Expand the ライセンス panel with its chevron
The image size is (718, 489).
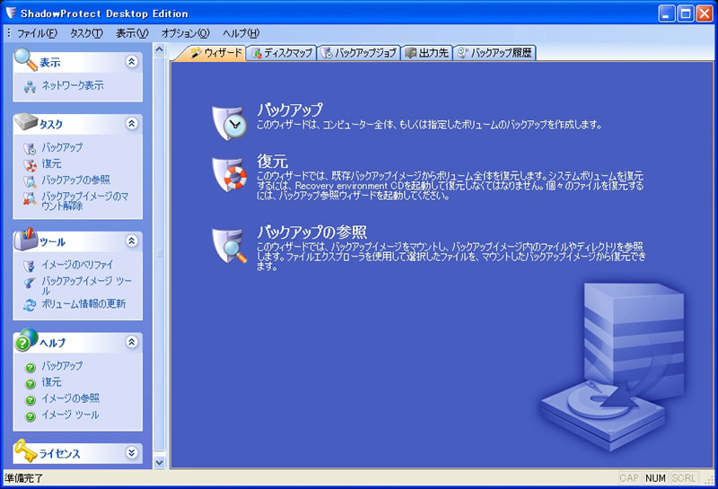(x=132, y=452)
